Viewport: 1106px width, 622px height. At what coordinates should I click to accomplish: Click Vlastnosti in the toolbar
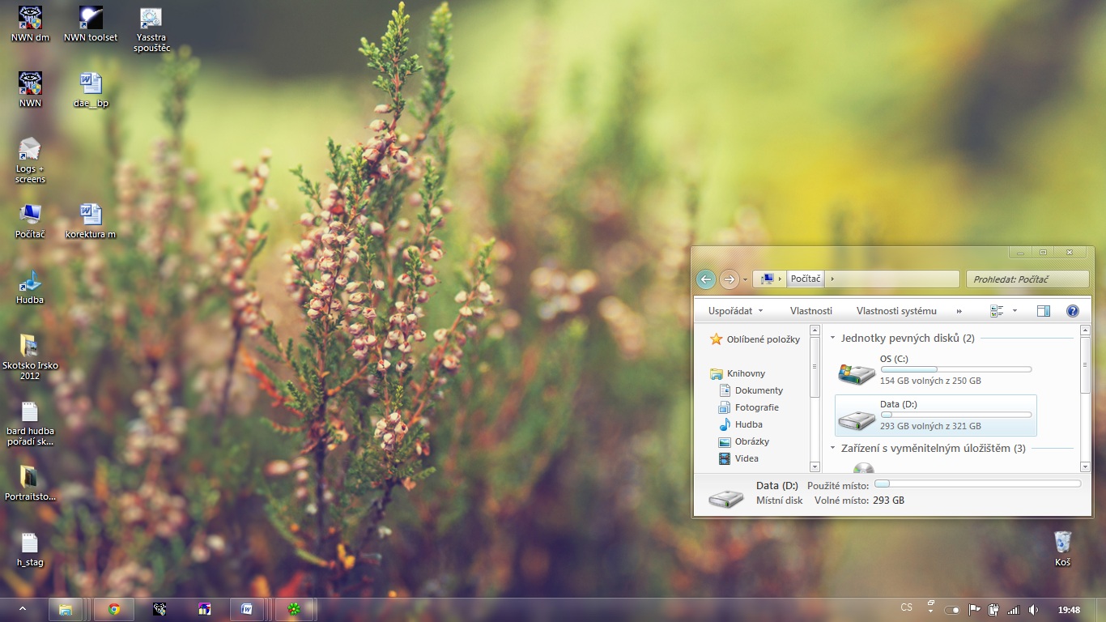[810, 311]
